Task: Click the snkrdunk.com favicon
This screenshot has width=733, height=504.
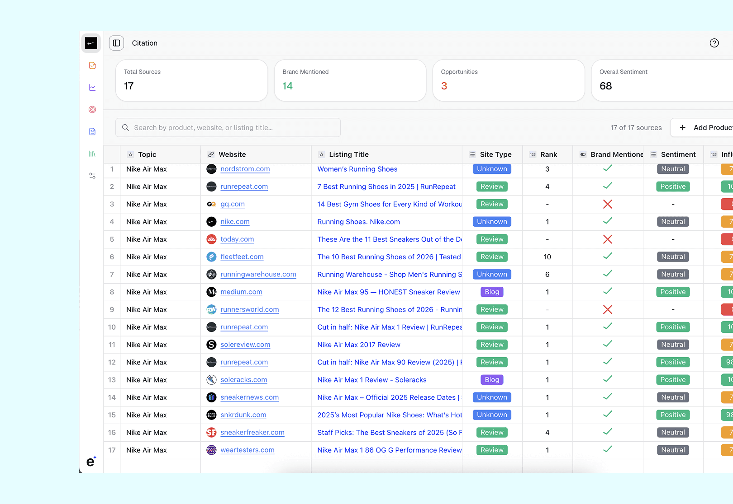Action: pos(211,415)
